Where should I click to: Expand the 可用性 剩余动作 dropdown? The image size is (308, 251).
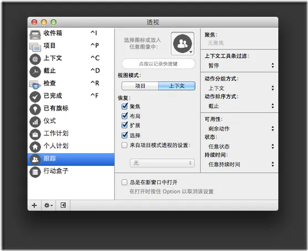241,129
